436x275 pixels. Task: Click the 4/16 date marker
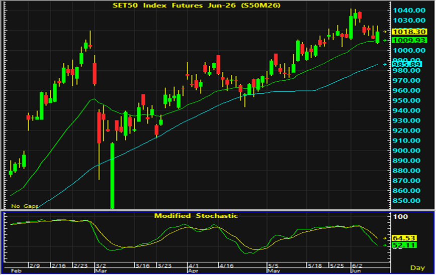click(x=226, y=265)
